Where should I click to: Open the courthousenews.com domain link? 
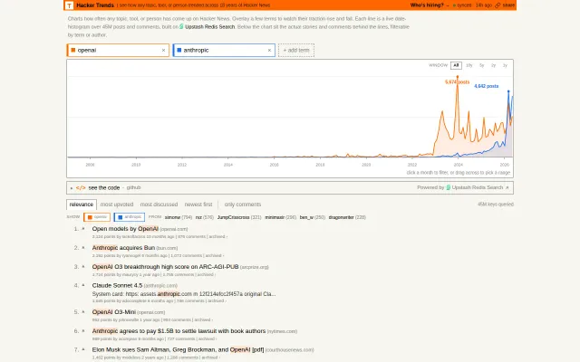pos(290,350)
